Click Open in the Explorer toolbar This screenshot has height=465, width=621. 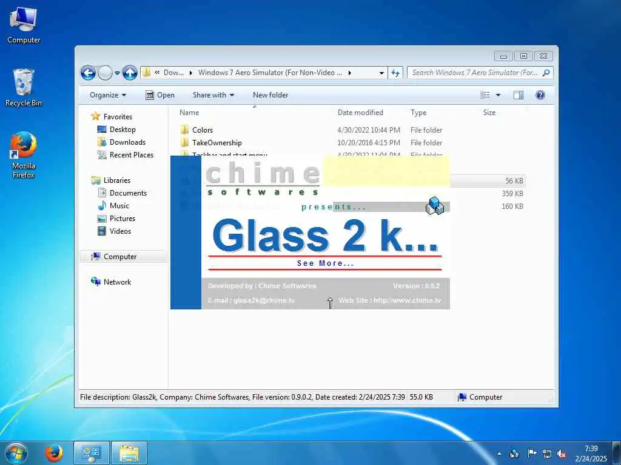pyautogui.click(x=160, y=95)
